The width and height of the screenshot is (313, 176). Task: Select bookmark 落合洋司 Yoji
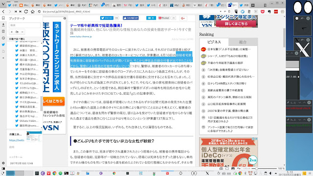pos(28,116)
